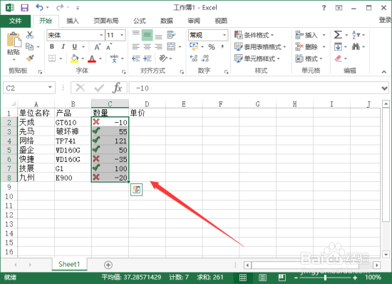Image resolution: width=392 pixels, height=284 pixels.
Task: Click the 删除 delete cells button
Action: 310,47
